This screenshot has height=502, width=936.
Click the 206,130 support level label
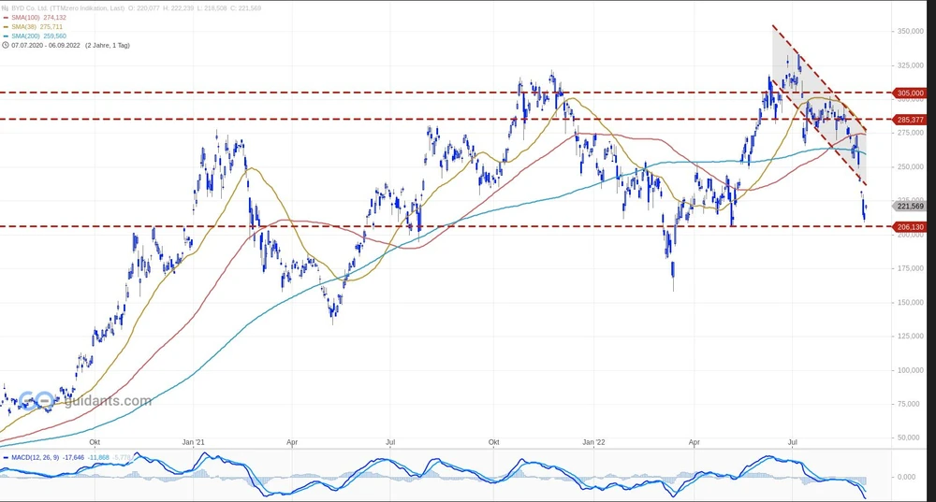910,226
